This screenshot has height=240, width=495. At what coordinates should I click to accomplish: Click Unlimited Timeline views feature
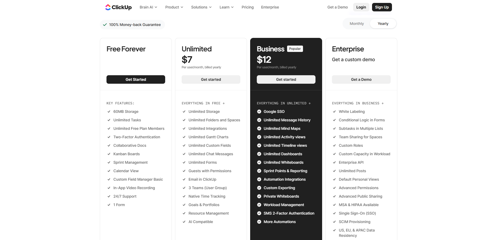point(285,145)
